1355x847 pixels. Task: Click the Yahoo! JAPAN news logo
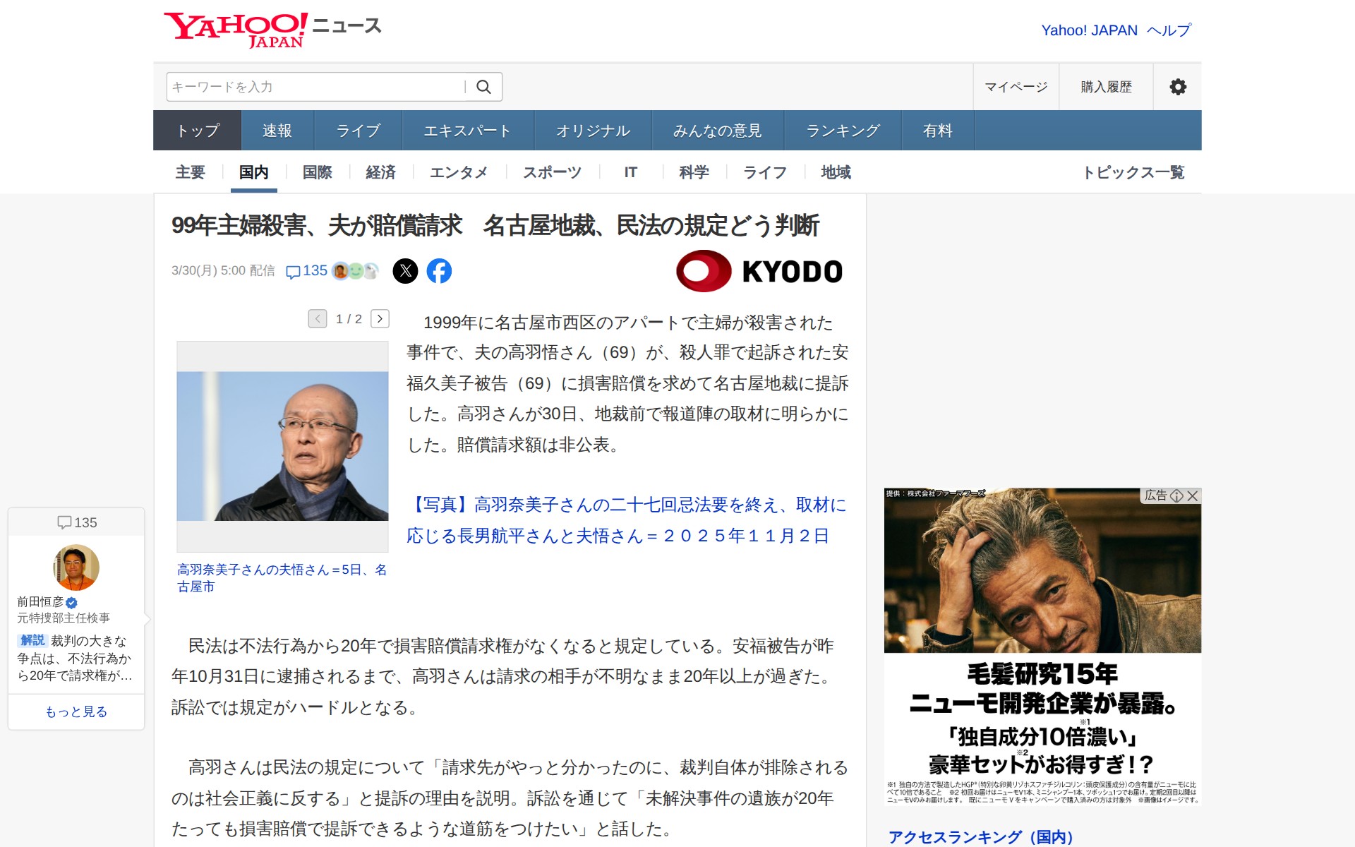272,30
